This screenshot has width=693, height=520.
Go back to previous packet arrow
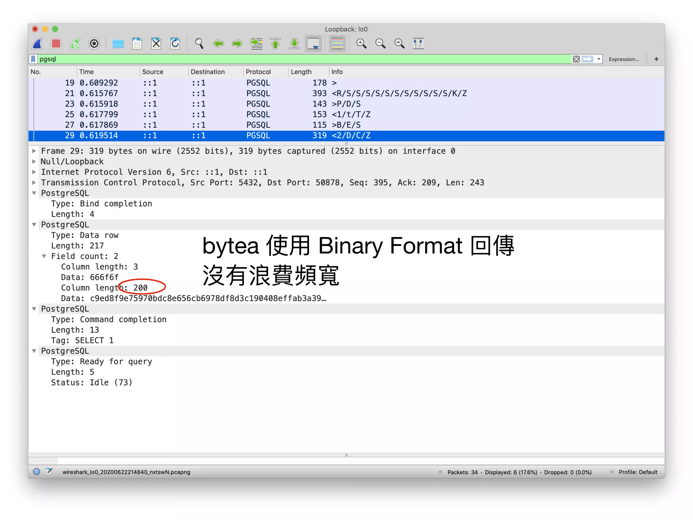point(218,43)
